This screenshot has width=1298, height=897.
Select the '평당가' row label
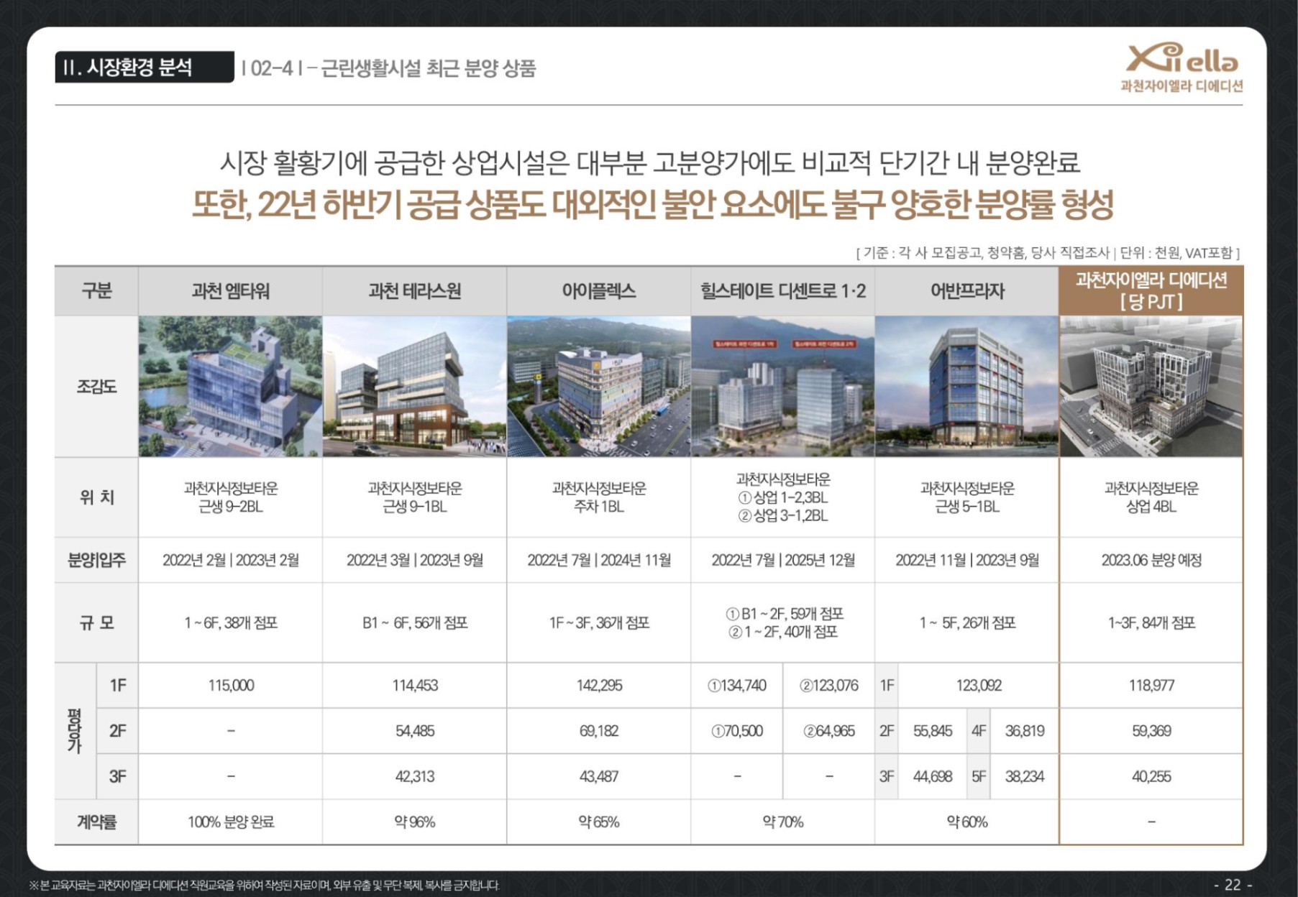[75, 730]
